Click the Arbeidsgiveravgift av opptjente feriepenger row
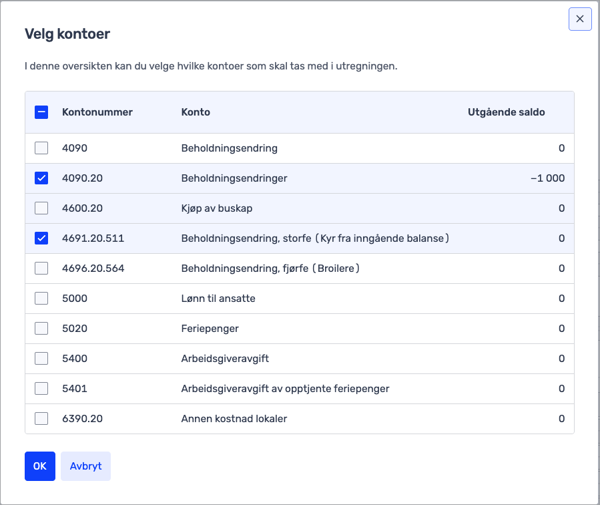The image size is (600, 505). [285, 389]
